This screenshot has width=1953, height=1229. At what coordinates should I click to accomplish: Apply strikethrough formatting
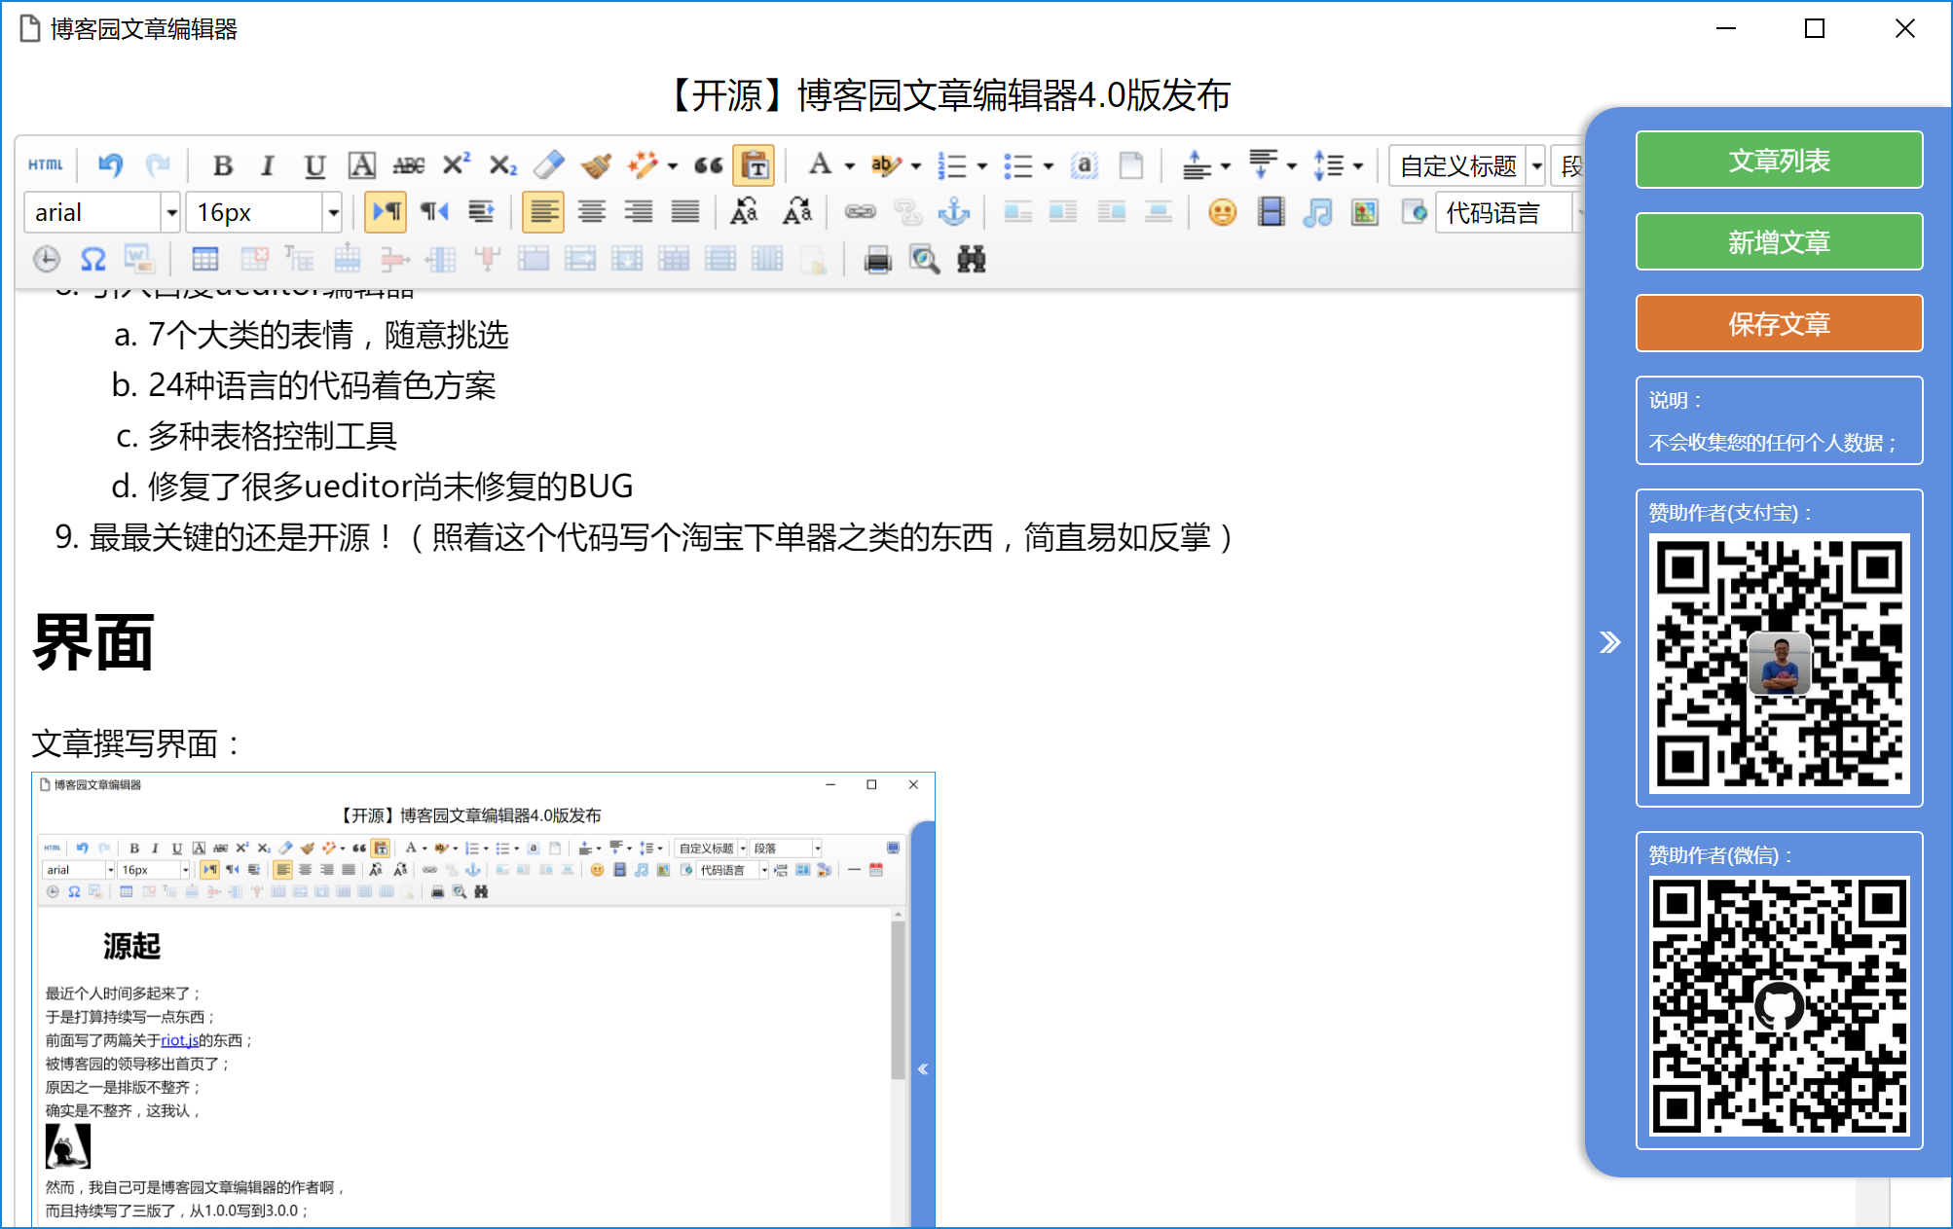point(409,165)
